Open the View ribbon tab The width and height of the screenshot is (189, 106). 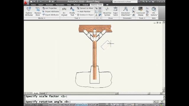coord(69,5)
